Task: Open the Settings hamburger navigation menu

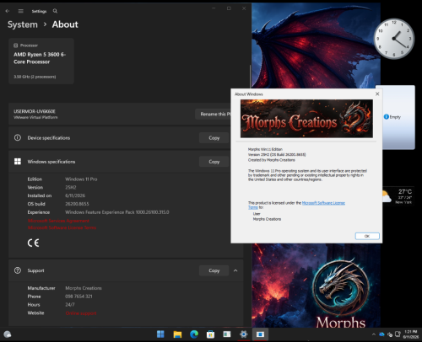Action: tap(20, 11)
